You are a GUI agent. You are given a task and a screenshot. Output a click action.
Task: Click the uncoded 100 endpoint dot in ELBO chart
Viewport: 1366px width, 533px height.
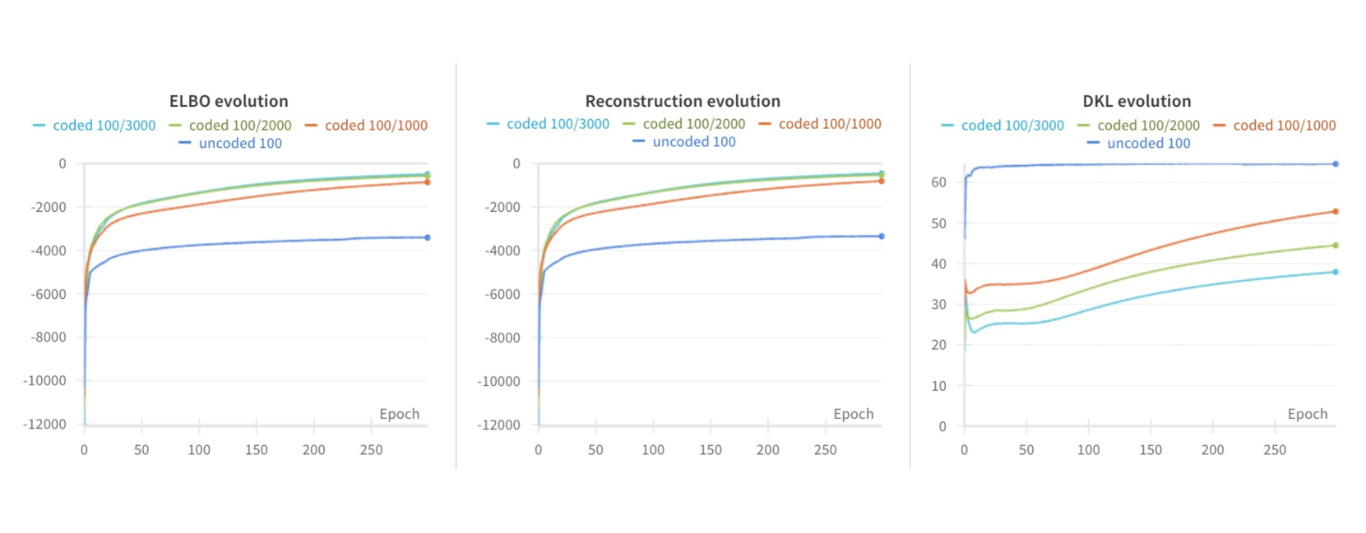[428, 237]
